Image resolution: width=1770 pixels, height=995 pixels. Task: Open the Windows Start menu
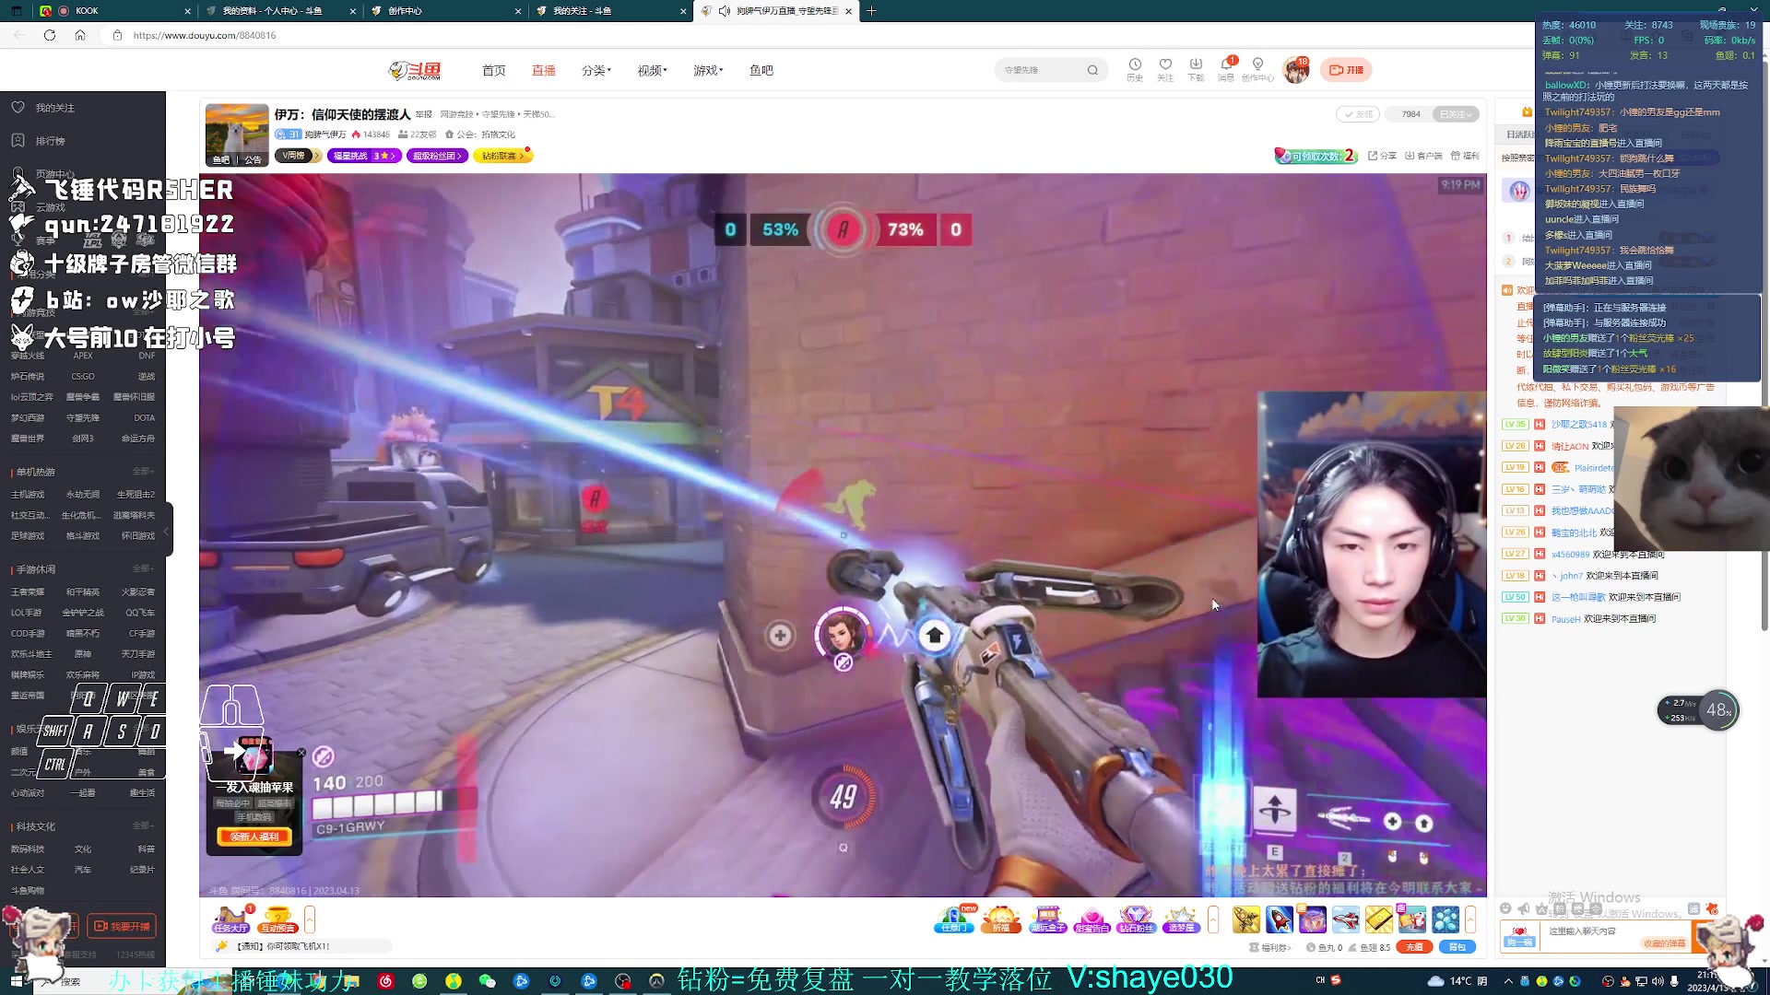(x=16, y=981)
